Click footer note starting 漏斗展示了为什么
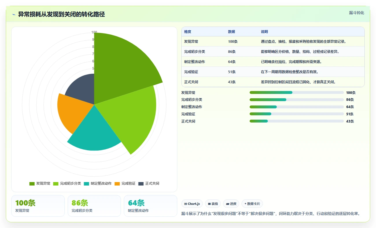 pyautogui.click(x=271, y=214)
